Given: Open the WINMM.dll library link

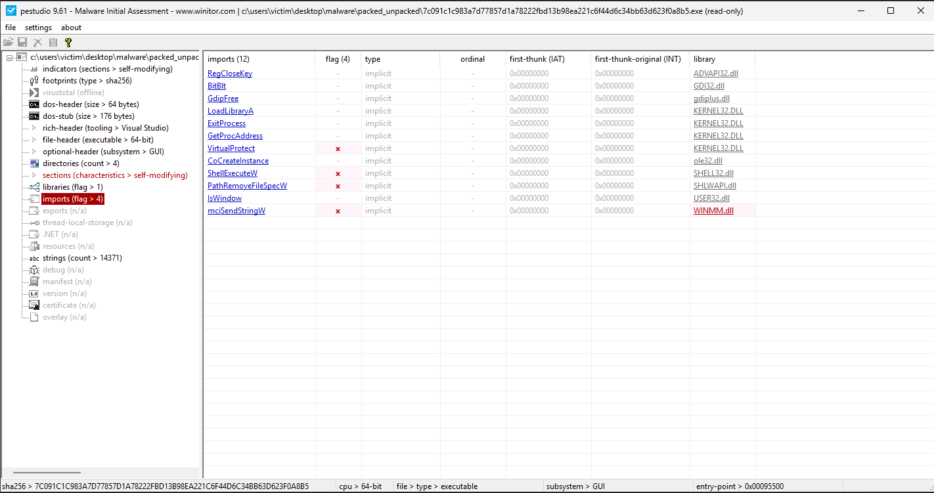Looking at the screenshot, I should tap(713, 211).
